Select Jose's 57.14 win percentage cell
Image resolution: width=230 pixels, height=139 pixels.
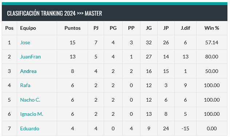212,42
